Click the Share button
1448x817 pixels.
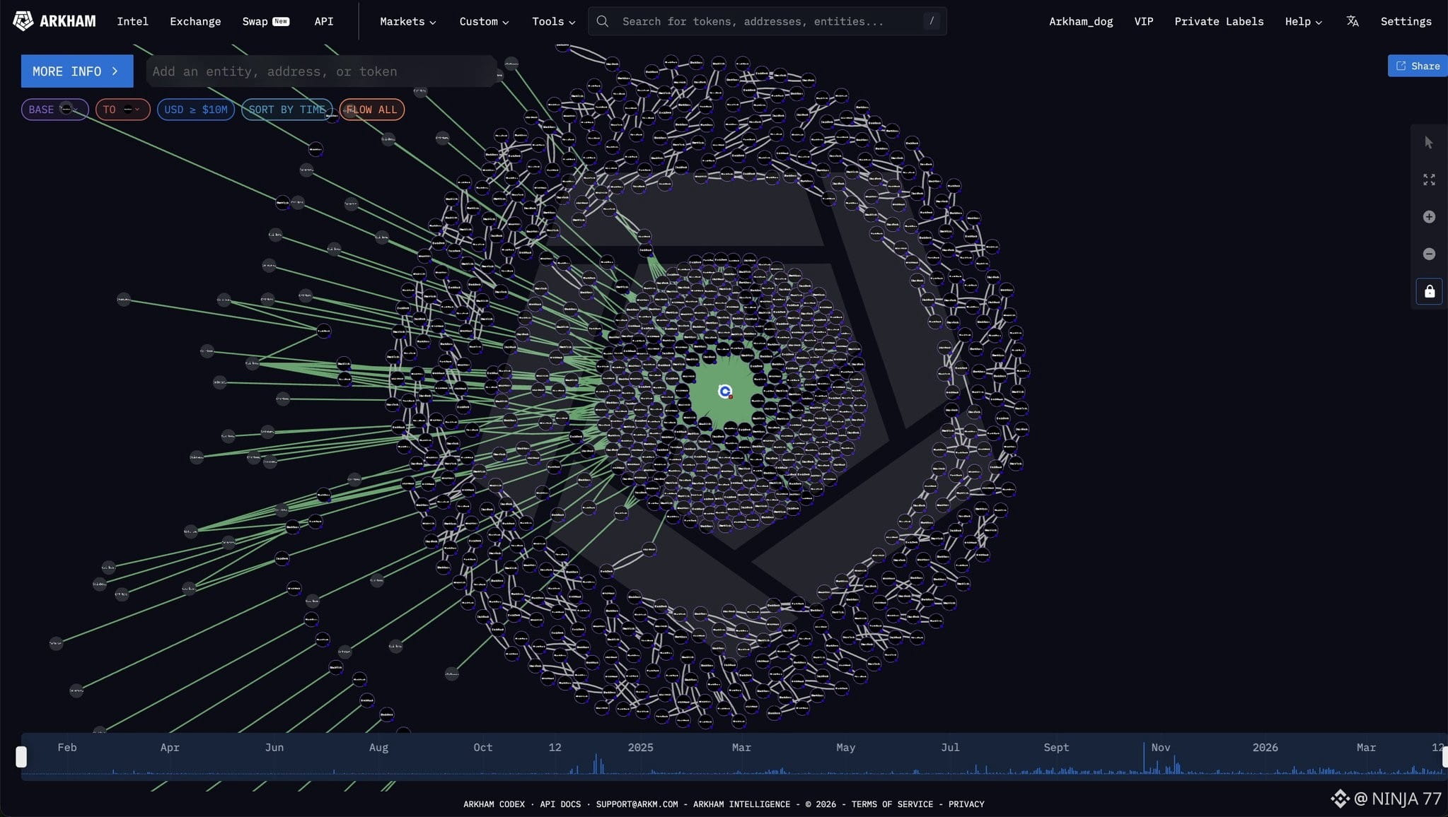pos(1418,66)
